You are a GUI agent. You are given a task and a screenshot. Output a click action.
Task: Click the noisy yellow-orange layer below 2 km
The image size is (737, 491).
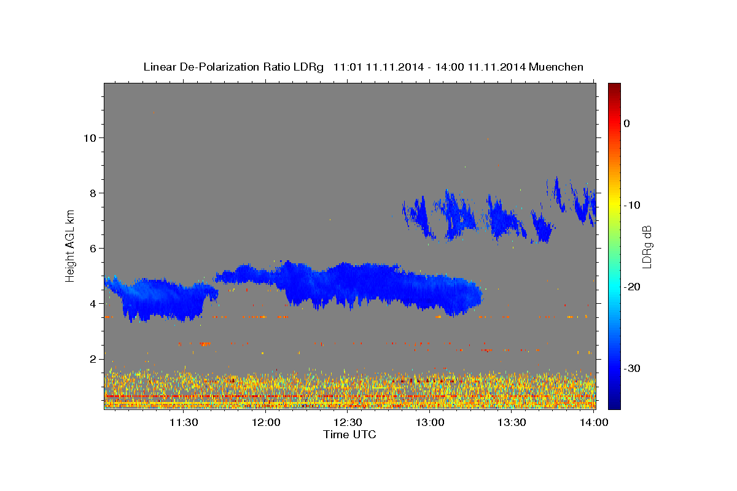(x=350, y=390)
